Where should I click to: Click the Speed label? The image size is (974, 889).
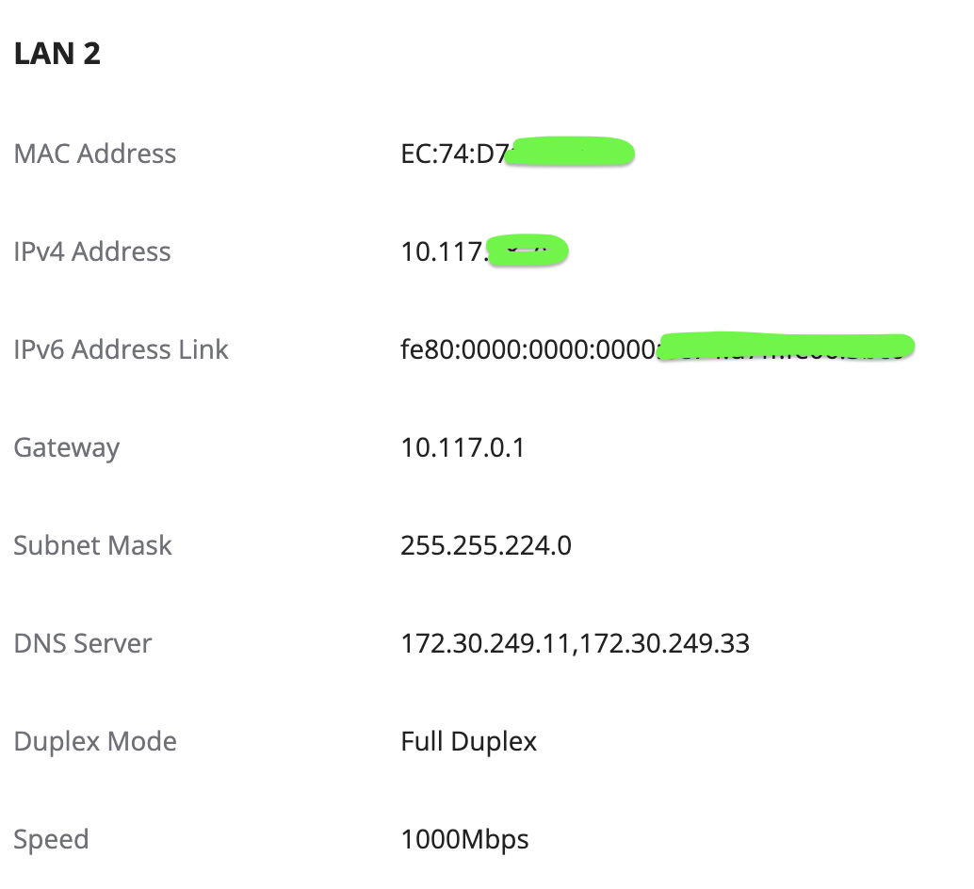click(52, 839)
